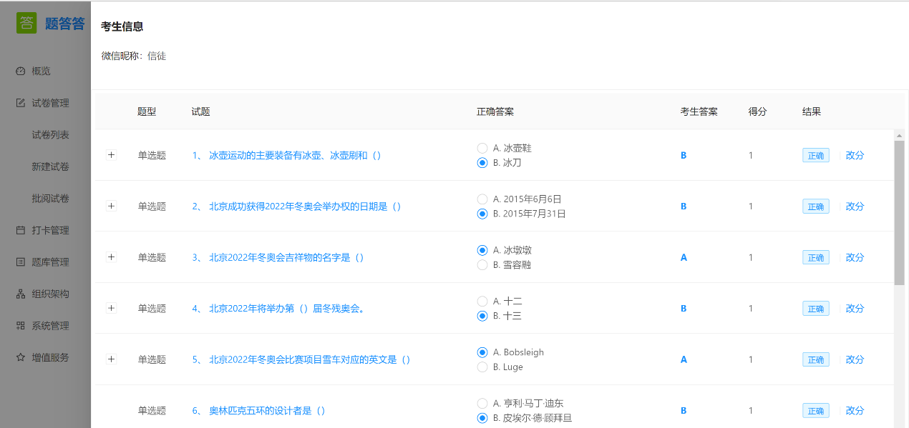The height and width of the screenshot is (428, 909).
Task: Expand the row of question 3
Action: pyautogui.click(x=111, y=257)
